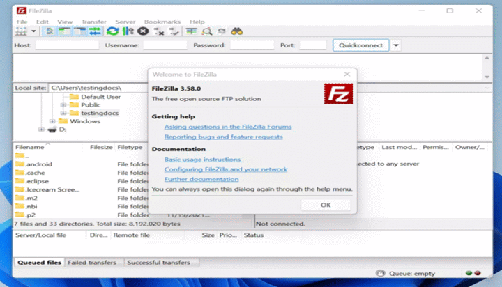Viewport: 502px width, 287px height.
Task: Expand the D: drive node
Action: click(x=41, y=130)
